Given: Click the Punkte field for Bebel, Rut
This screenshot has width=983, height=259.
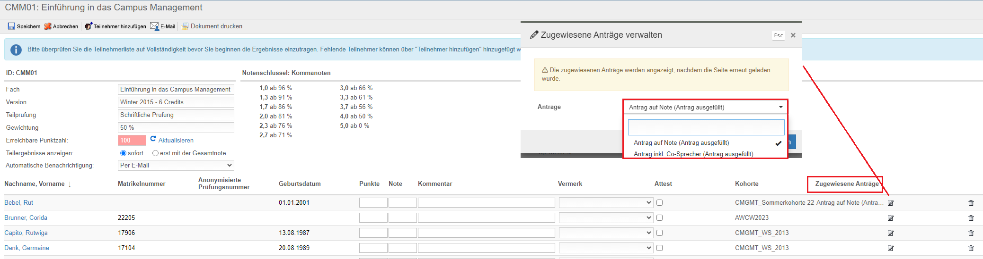Looking at the screenshot, I should 373,203.
